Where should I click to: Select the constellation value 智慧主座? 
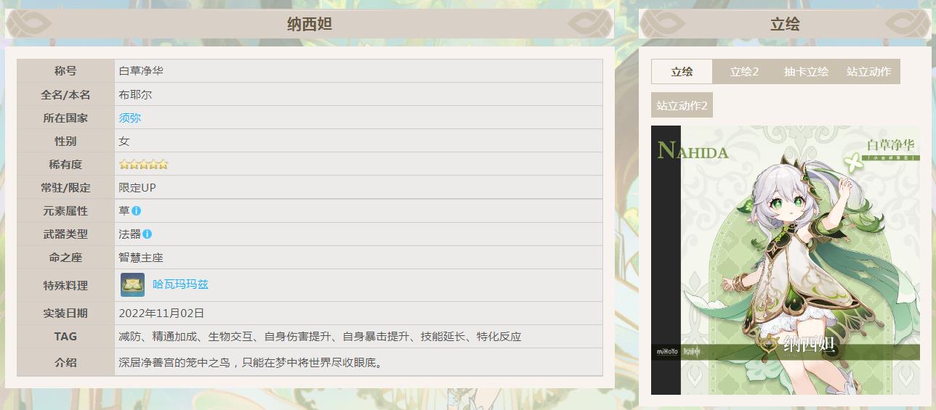coord(141,257)
